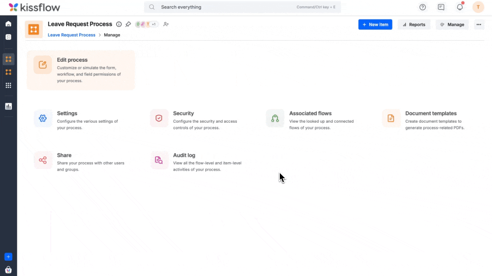This screenshot has width=492, height=276.
Task: Select the highlighted process flow sidebar icon
Action: (x=8, y=59)
